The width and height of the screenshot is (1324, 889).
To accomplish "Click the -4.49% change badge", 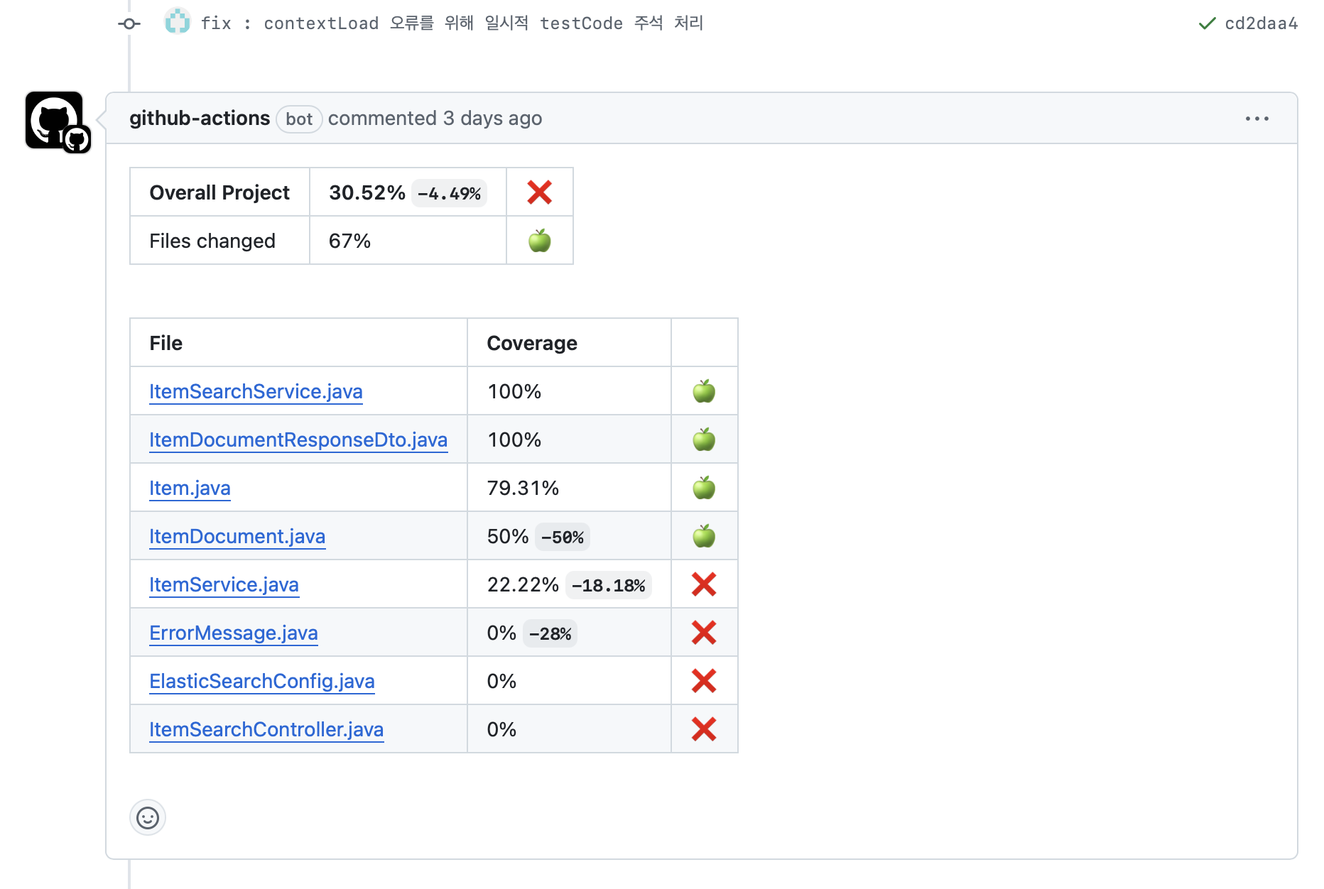I will tap(449, 193).
